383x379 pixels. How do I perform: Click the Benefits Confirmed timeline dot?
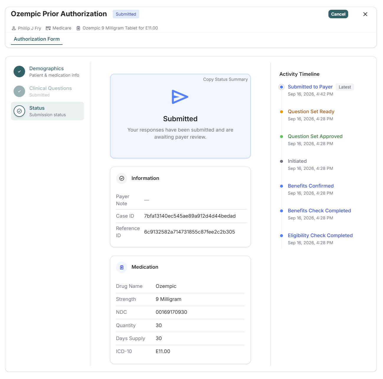(281, 186)
